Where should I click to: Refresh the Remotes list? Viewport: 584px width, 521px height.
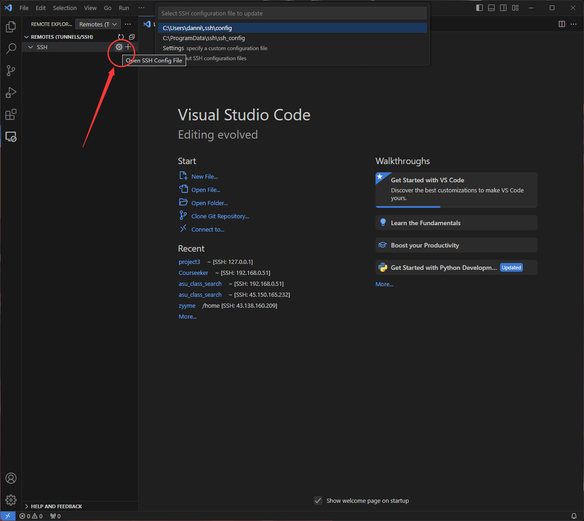coord(121,37)
